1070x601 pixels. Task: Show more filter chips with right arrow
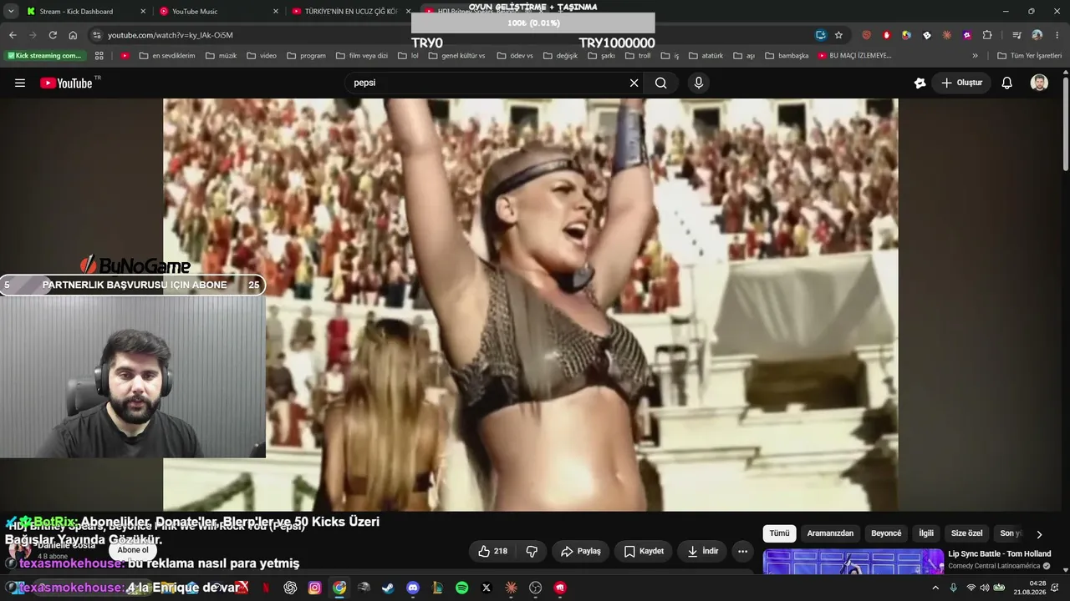pyautogui.click(x=1039, y=534)
